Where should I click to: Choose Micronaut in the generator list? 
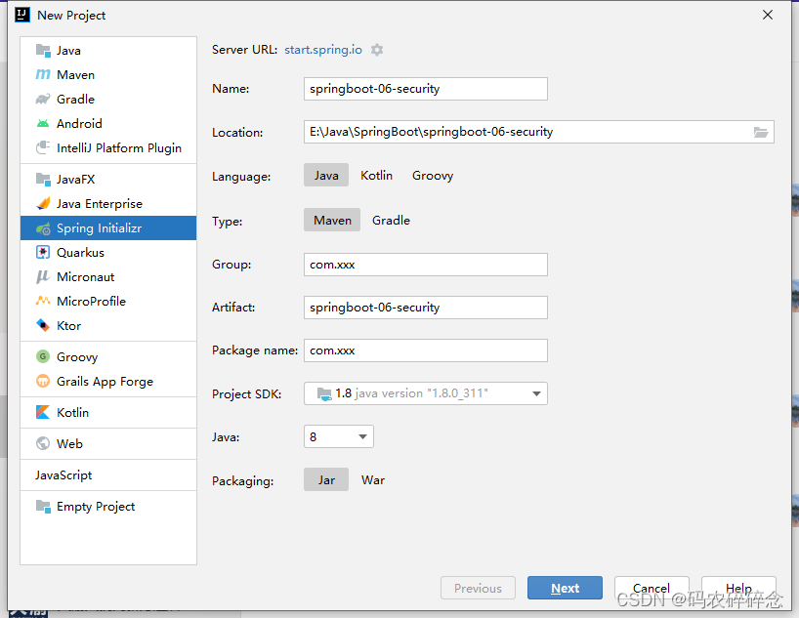click(108, 276)
